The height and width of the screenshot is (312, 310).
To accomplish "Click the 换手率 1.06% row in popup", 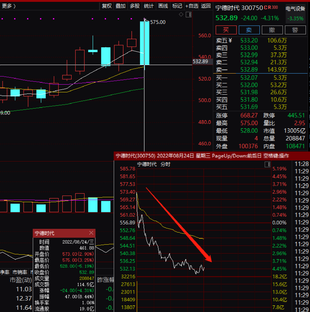I will click(64, 303).
